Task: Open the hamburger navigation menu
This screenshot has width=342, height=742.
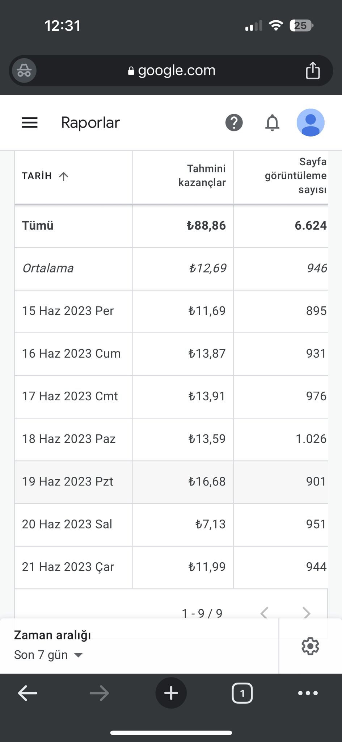Action: tap(30, 123)
